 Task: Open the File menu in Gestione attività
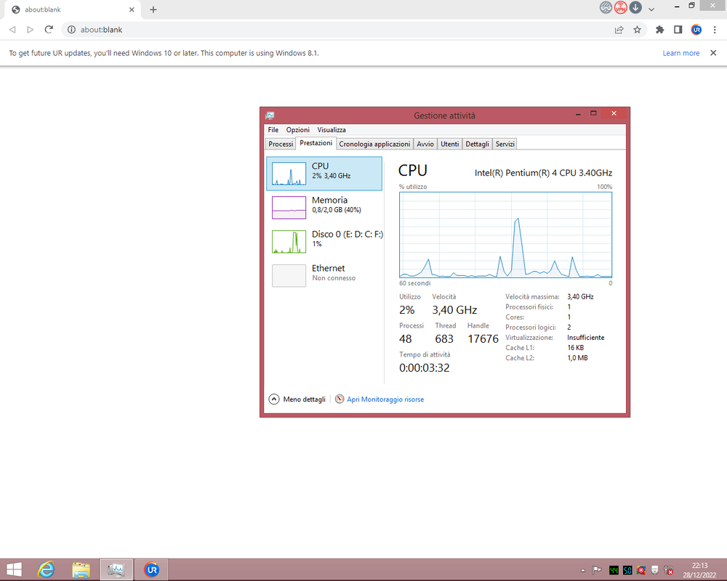click(x=273, y=130)
